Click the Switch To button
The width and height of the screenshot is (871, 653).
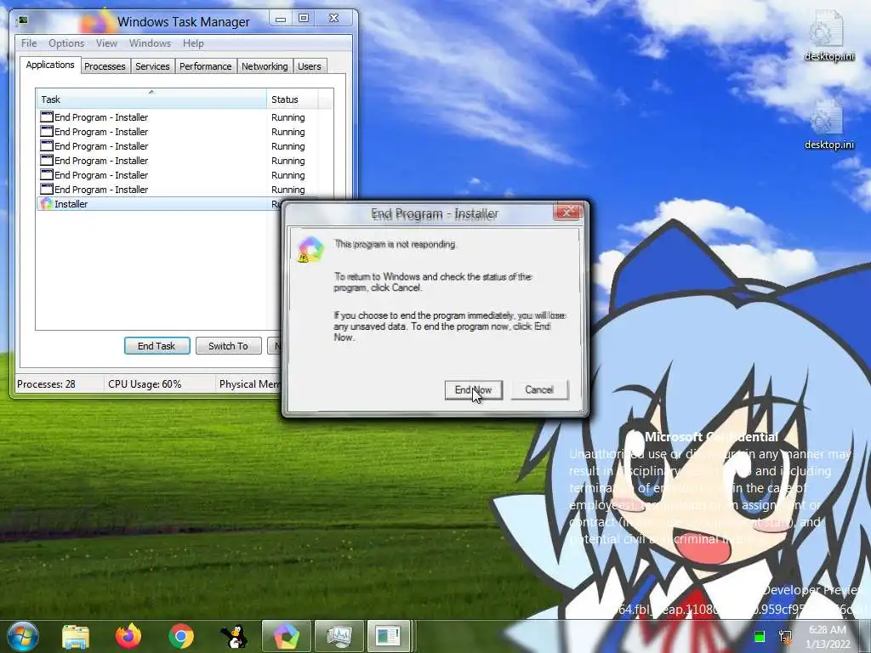pos(228,346)
